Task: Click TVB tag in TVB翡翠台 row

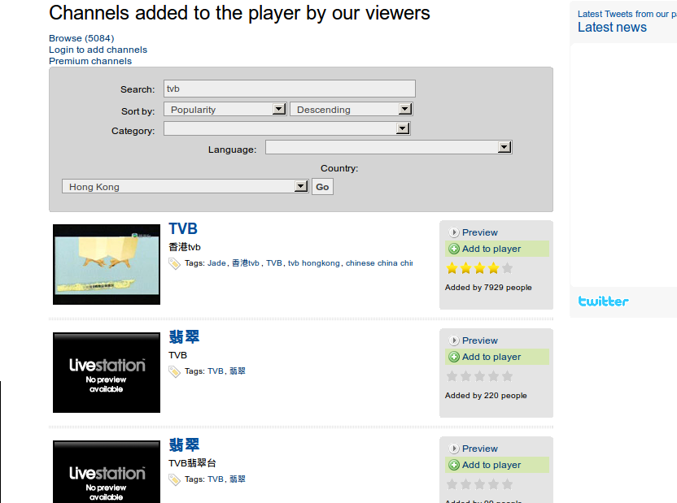Action: pos(216,479)
